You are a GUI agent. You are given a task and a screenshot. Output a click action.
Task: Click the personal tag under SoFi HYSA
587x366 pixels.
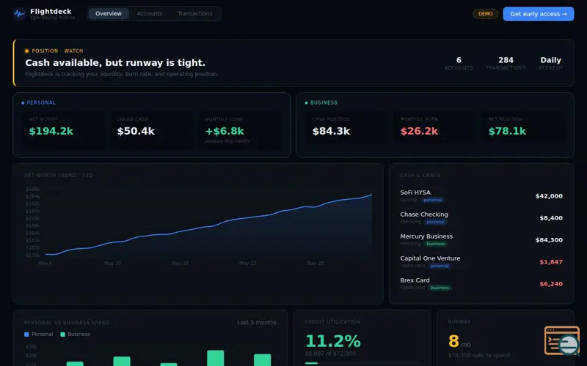[x=432, y=200]
